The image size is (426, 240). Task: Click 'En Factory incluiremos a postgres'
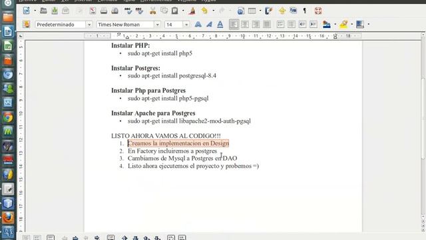[x=172, y=151]
